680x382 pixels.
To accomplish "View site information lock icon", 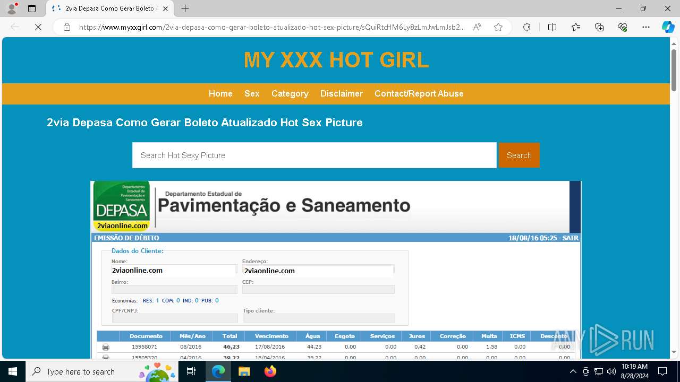I will [67, 27].
